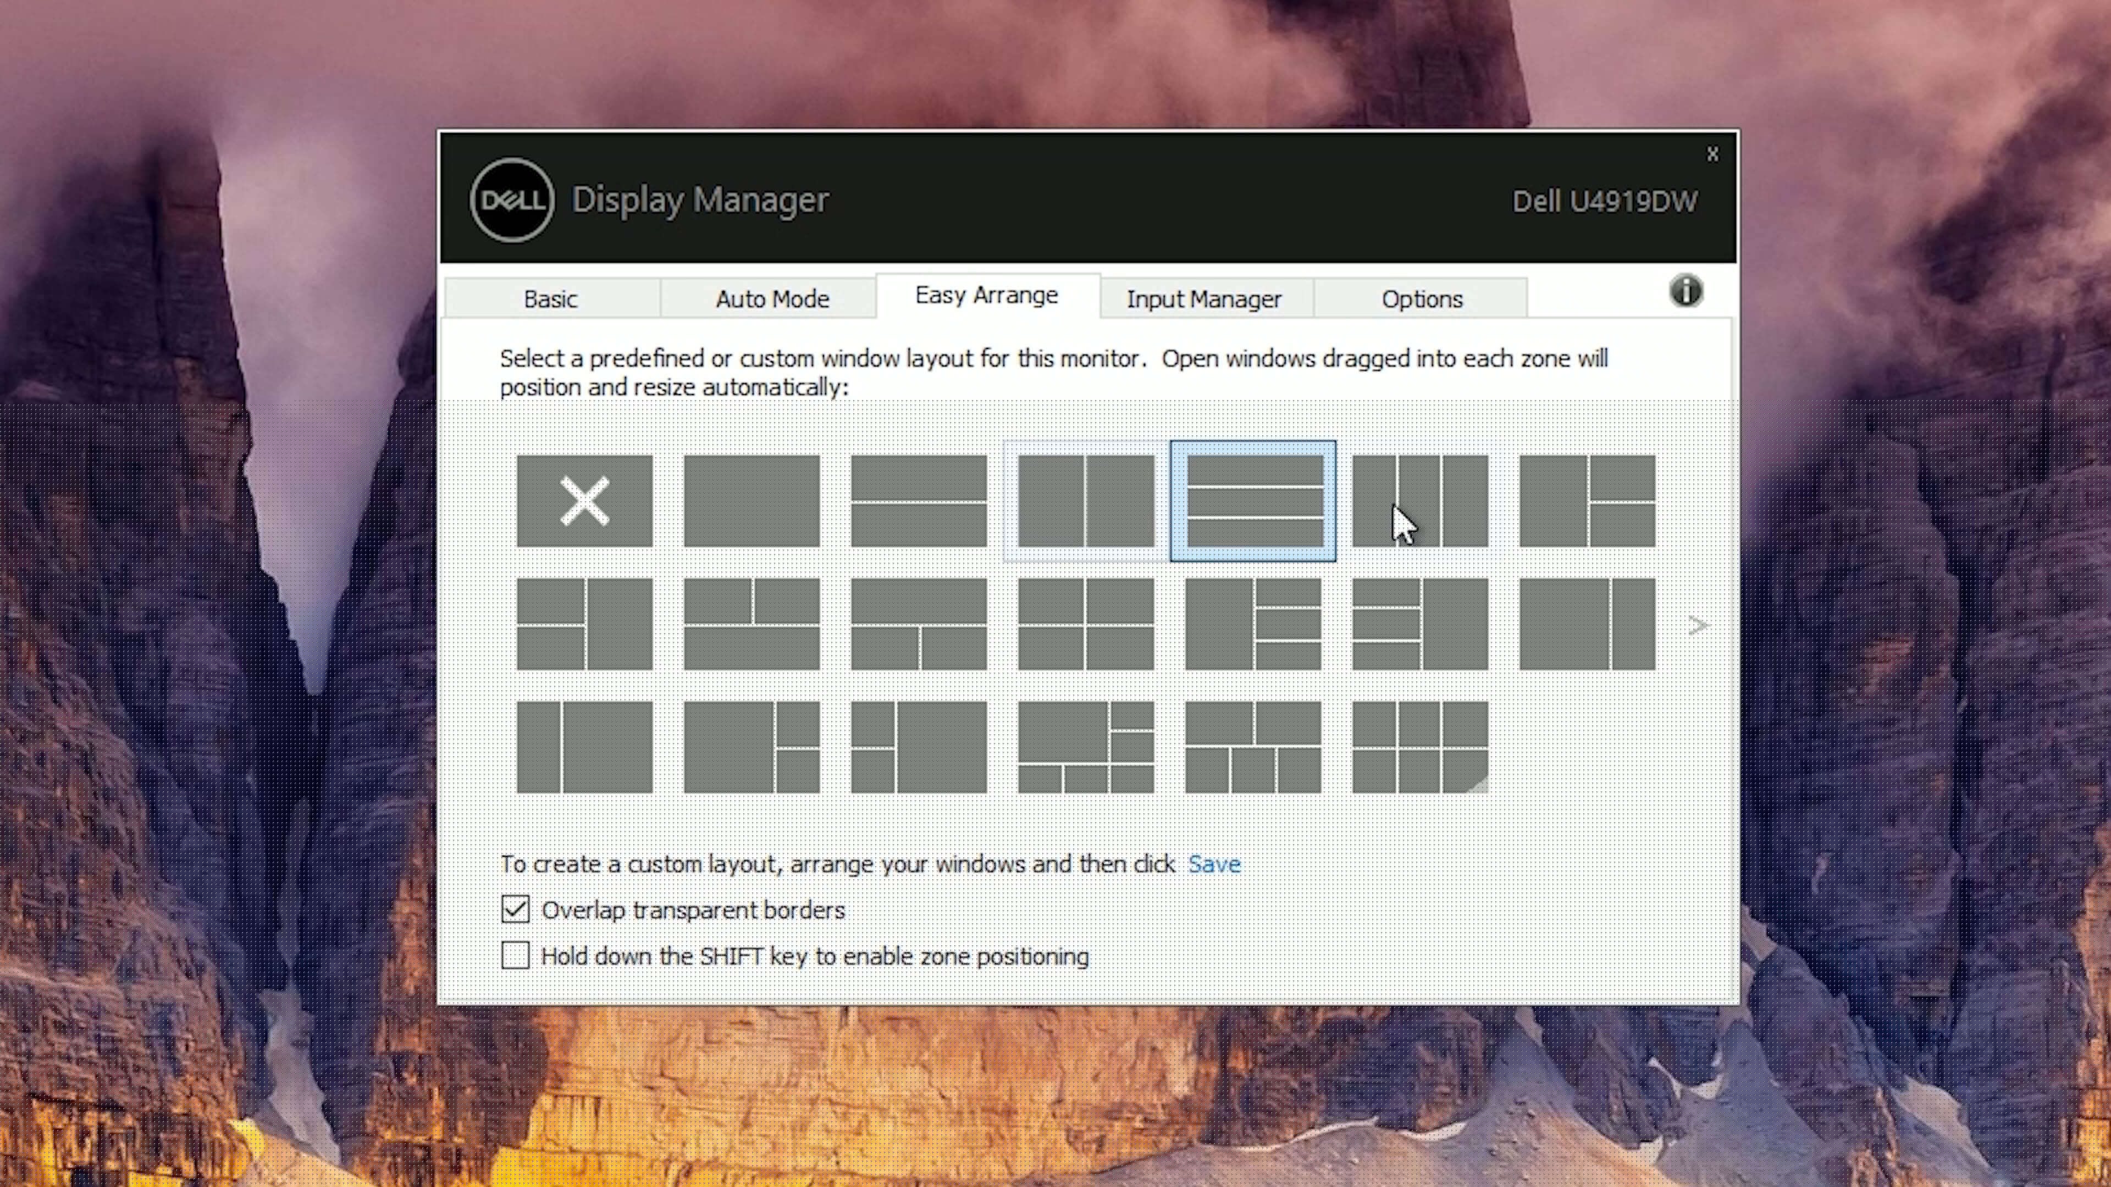Choose the single full-screen zone layout

(751, 501)
